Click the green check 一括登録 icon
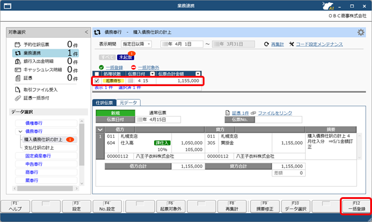 click(x=101, y=67)
